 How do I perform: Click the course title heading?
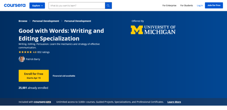[x=61, y=35]
